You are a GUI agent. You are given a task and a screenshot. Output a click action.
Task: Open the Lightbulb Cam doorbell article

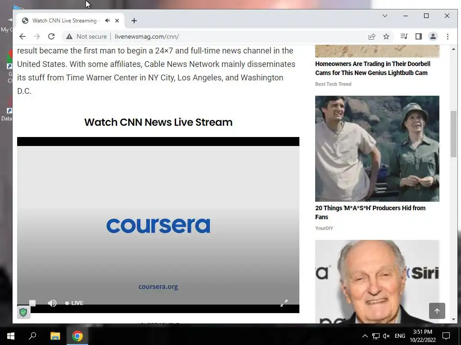pyautogui.click(x=372, y=68)
